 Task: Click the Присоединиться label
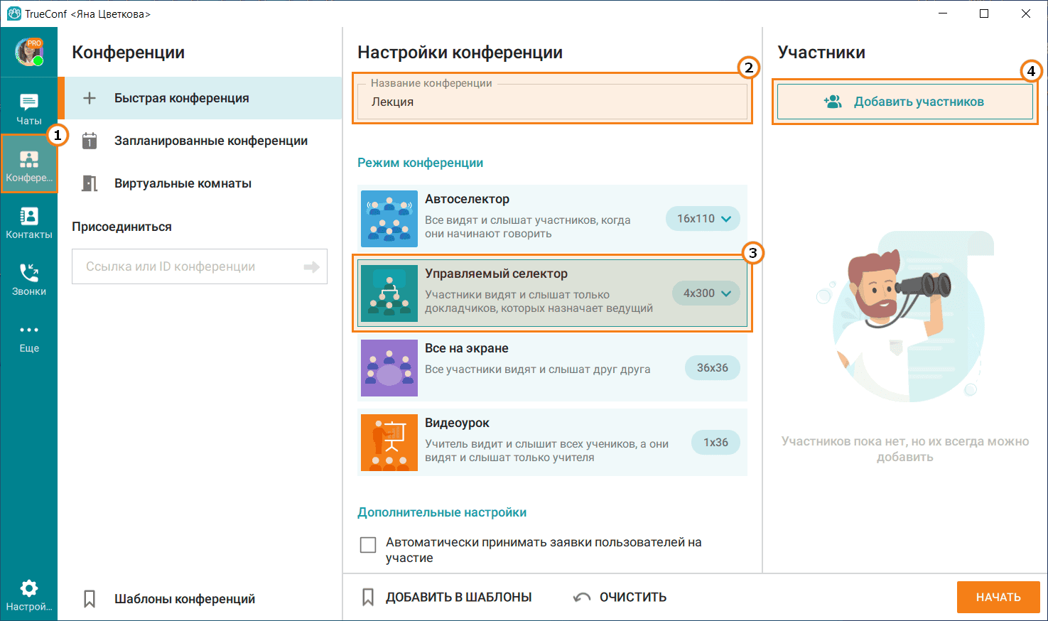[x=121, y=227]
